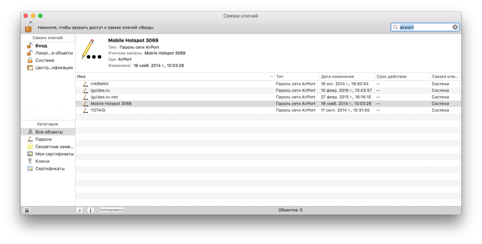Open info for selected item
The image size is (482, 244).
[x=91, y=210]
